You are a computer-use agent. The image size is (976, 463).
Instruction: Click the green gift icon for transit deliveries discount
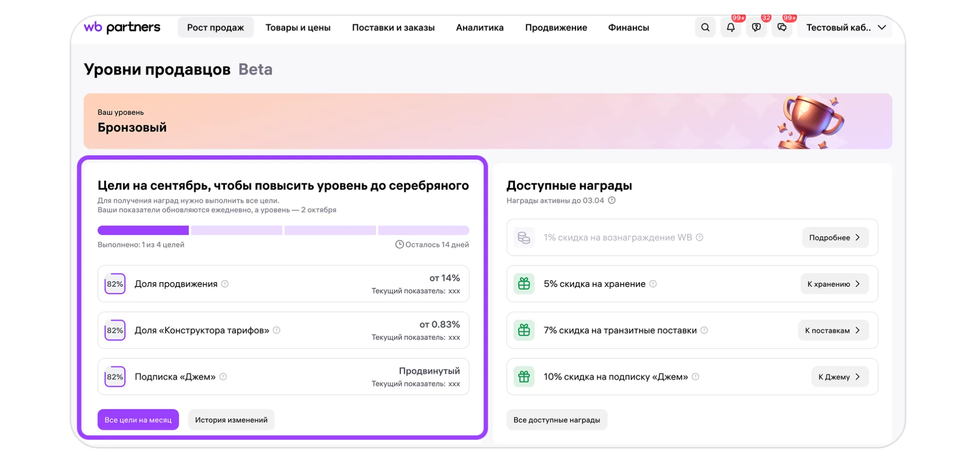[x=524, y=330]
